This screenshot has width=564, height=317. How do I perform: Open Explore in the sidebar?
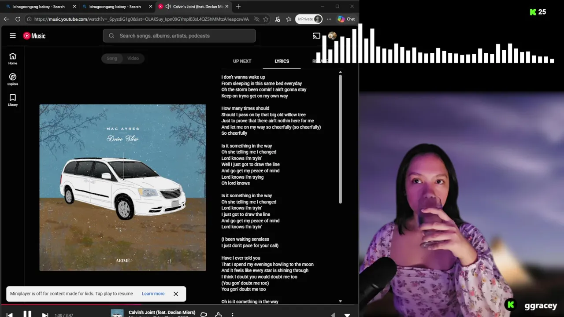(x=13, y=79)
